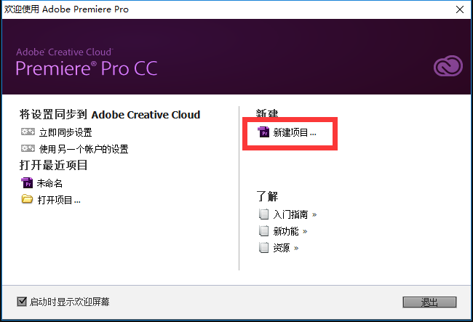Click the 退出 button

(x=429, y=302)
